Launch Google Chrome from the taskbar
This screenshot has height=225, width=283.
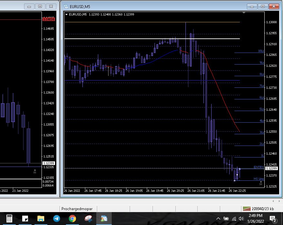click(x=72, y=219)
